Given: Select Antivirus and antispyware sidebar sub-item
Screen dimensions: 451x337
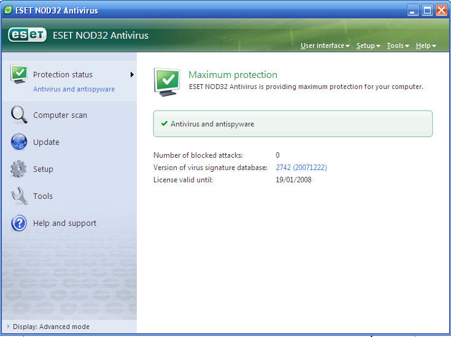Looking at the screenshot, I should pyautogui.click(x=74, y=89).
